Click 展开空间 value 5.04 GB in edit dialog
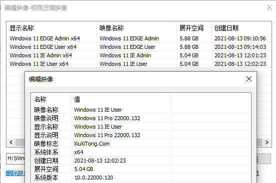The image size is (276, 183). point(84,169)
